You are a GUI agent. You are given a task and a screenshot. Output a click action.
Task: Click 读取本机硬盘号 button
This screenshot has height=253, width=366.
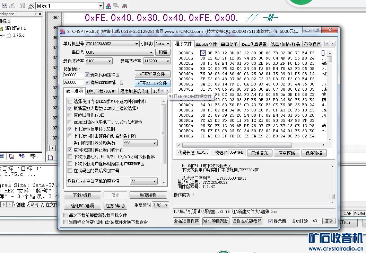coord(247,221)
